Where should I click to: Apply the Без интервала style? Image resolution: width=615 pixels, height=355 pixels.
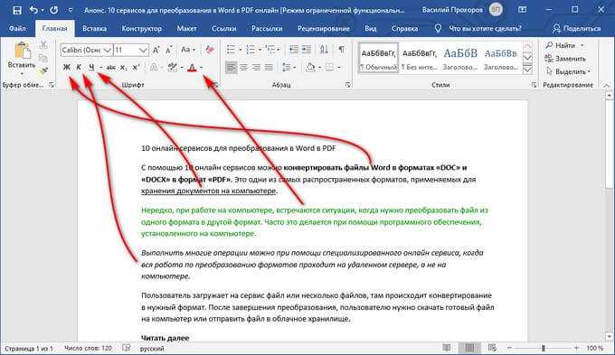coord(420,58)
